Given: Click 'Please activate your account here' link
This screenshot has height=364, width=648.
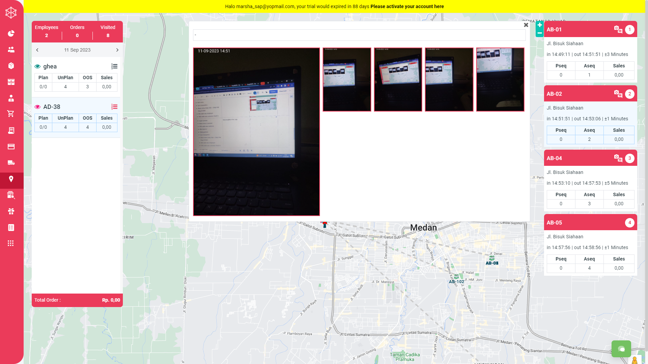Looking at the screenshot, I should pyautogui.click(x=407, y=6).
